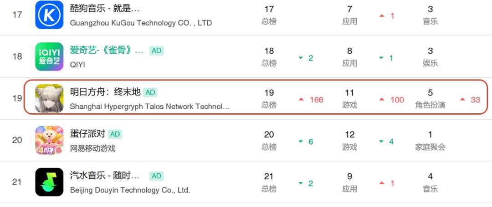The height and width of the screenshot is (207, 492).
Task: Click the iQIYI green app icon
Action: (x=49, y=57)
